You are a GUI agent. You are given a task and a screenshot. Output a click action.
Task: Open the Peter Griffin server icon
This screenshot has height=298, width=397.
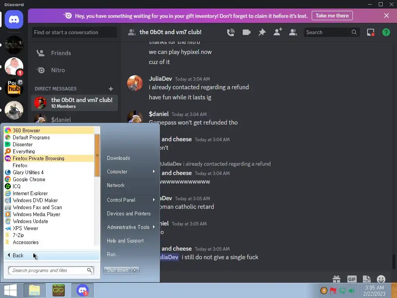pyautogui.click(x=14, y=67)
